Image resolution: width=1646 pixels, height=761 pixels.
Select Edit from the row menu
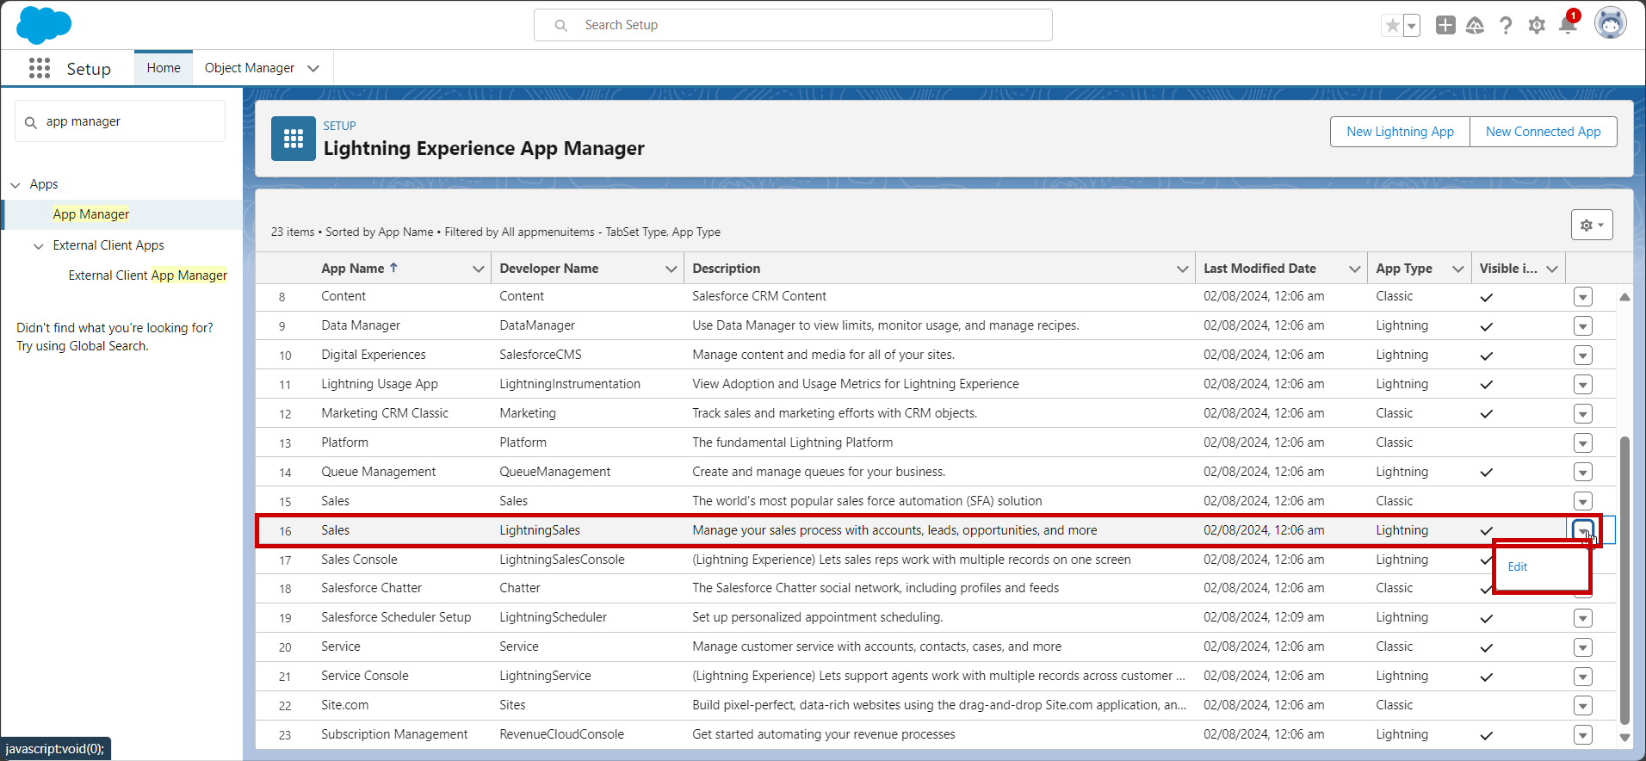coord(1517,567)
